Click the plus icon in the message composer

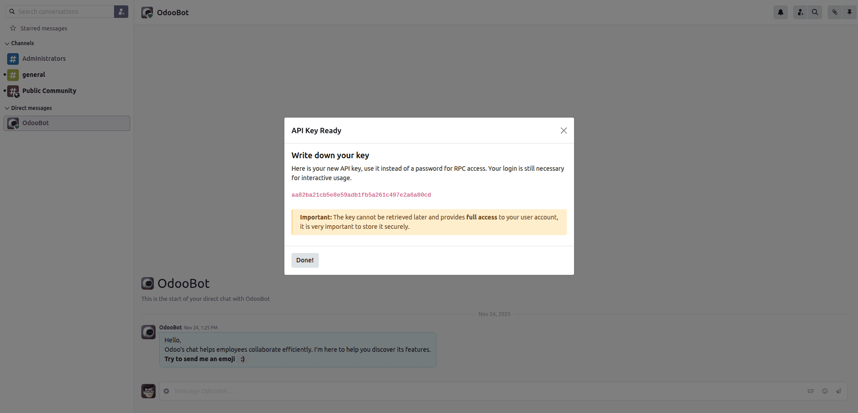(166, 391)
